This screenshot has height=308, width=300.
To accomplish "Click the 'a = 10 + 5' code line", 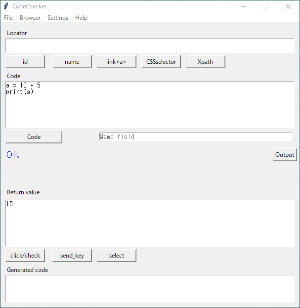I will [x=23, y=85].
